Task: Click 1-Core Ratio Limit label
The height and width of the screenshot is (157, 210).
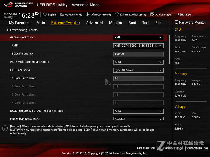Action: point(24,78)
